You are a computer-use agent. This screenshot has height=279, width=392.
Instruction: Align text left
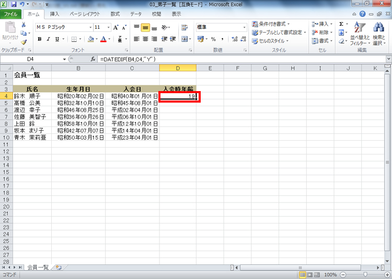tap(136, 39)
